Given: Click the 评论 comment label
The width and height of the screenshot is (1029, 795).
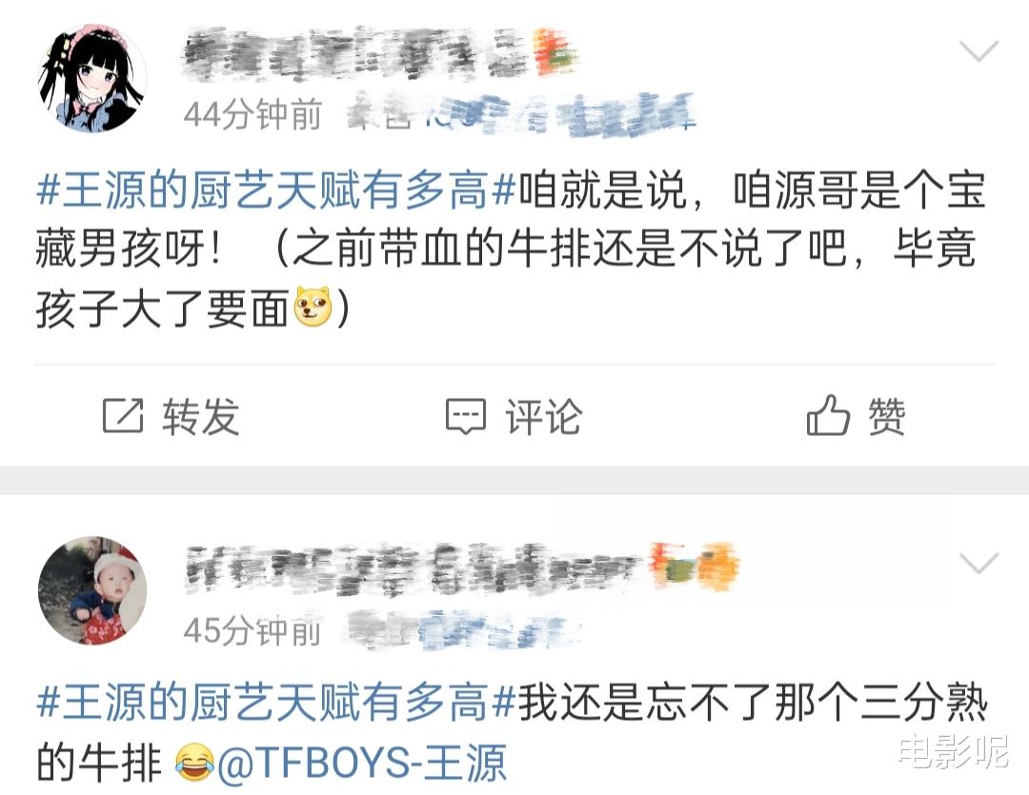Looking at the screenshot, I should 543,416.
